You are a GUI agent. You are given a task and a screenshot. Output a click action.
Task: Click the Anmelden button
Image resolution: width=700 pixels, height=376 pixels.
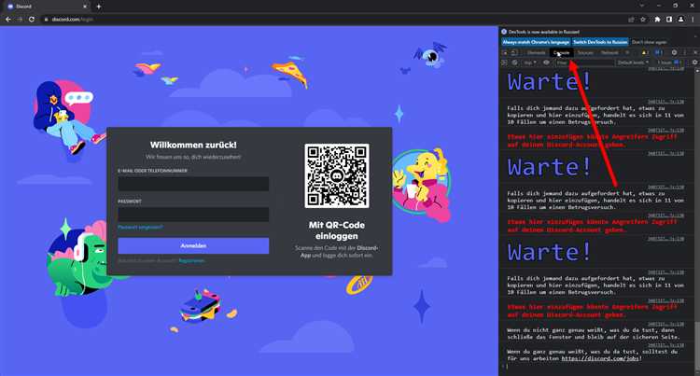[193, 245]
